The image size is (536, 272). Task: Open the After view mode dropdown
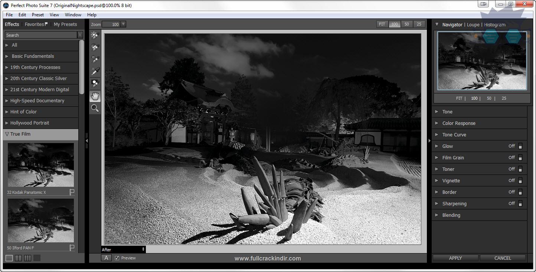[123, 249]
